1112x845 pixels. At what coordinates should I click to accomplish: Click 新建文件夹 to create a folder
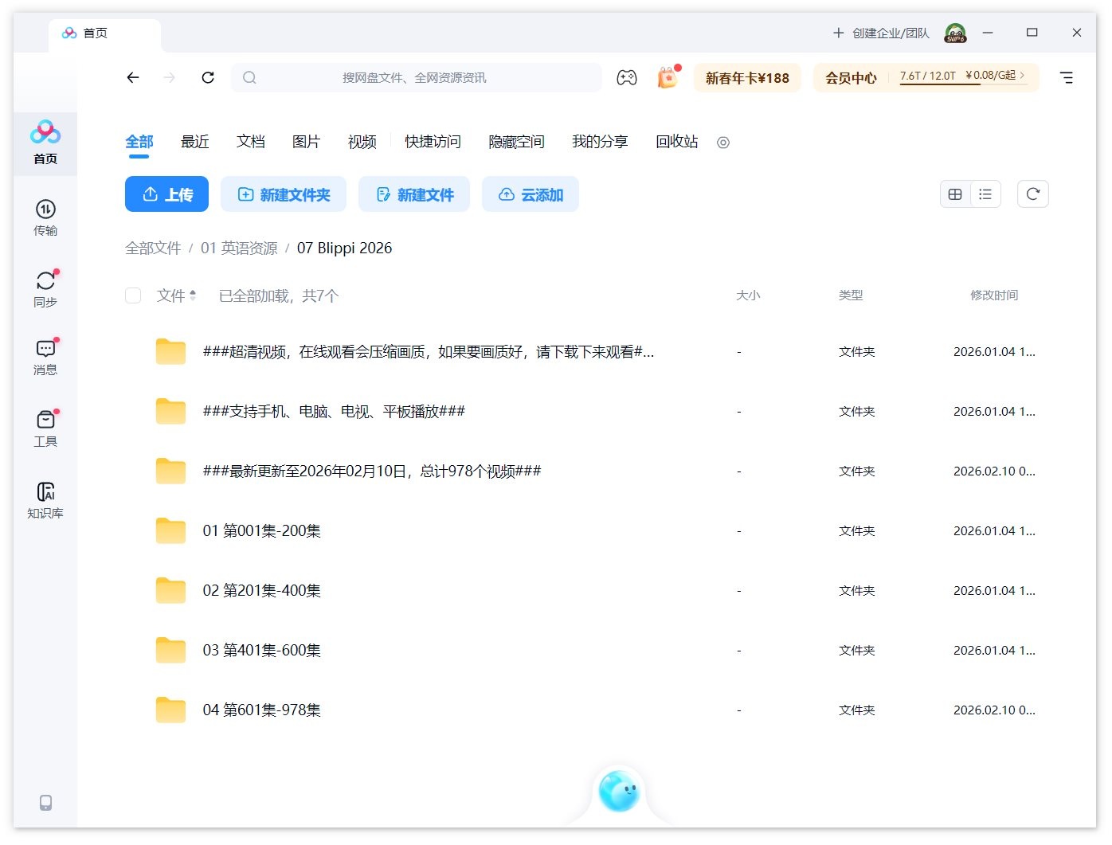tap(284, 194)
